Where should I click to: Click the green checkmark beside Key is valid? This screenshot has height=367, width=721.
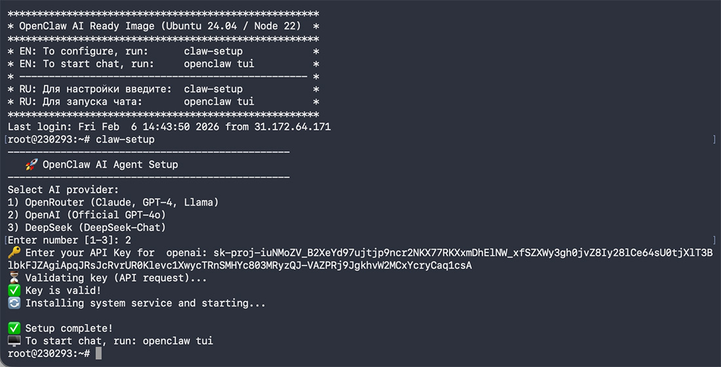click(x=14, y=290)
